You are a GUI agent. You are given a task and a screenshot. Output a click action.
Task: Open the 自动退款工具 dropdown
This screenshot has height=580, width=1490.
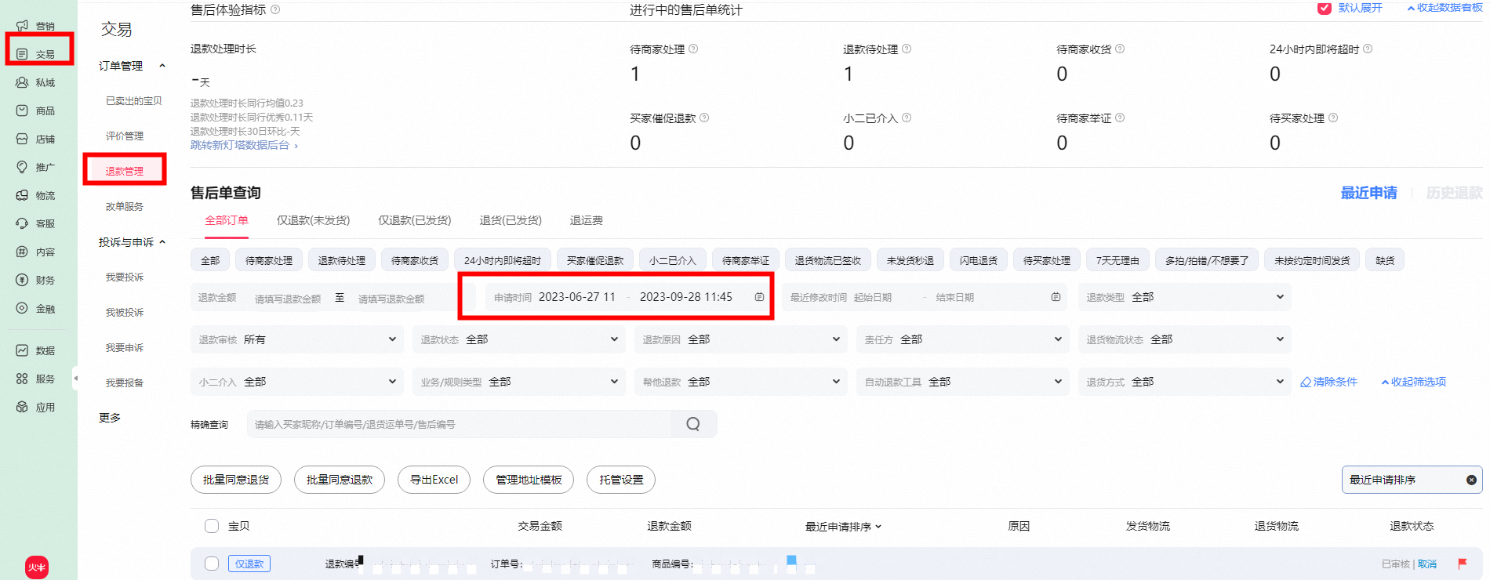(x=963, y=382)
